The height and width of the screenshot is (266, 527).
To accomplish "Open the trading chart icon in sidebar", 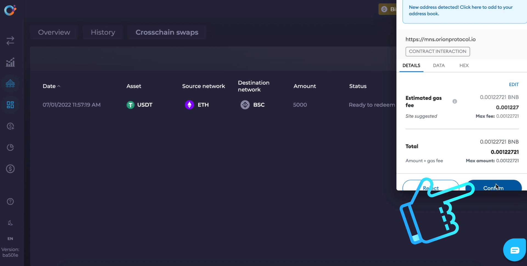I will [10, 62].
